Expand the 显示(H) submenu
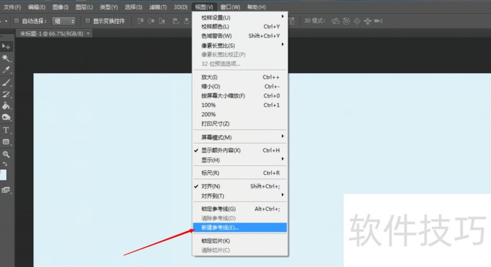 (240, 160)
